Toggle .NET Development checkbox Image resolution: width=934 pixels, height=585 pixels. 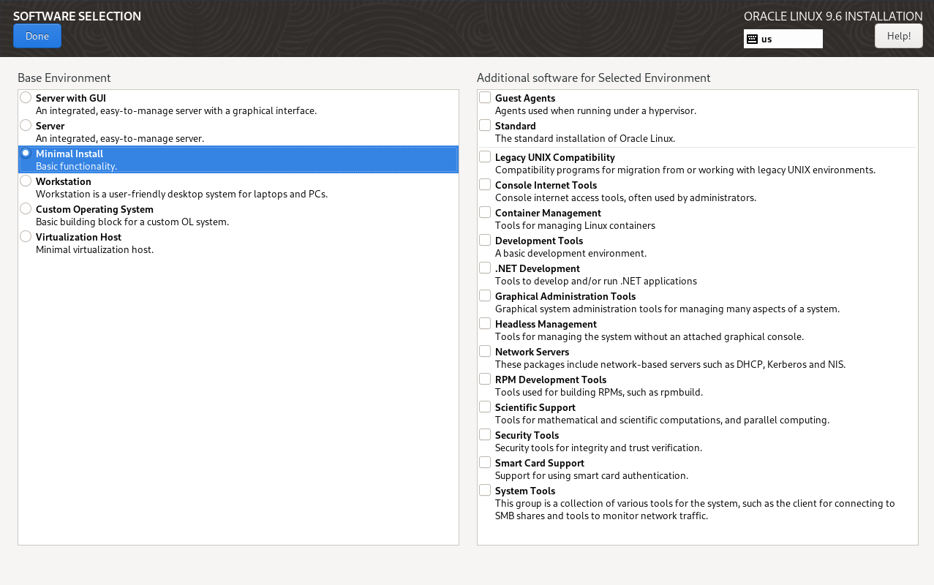coord(485,268)
